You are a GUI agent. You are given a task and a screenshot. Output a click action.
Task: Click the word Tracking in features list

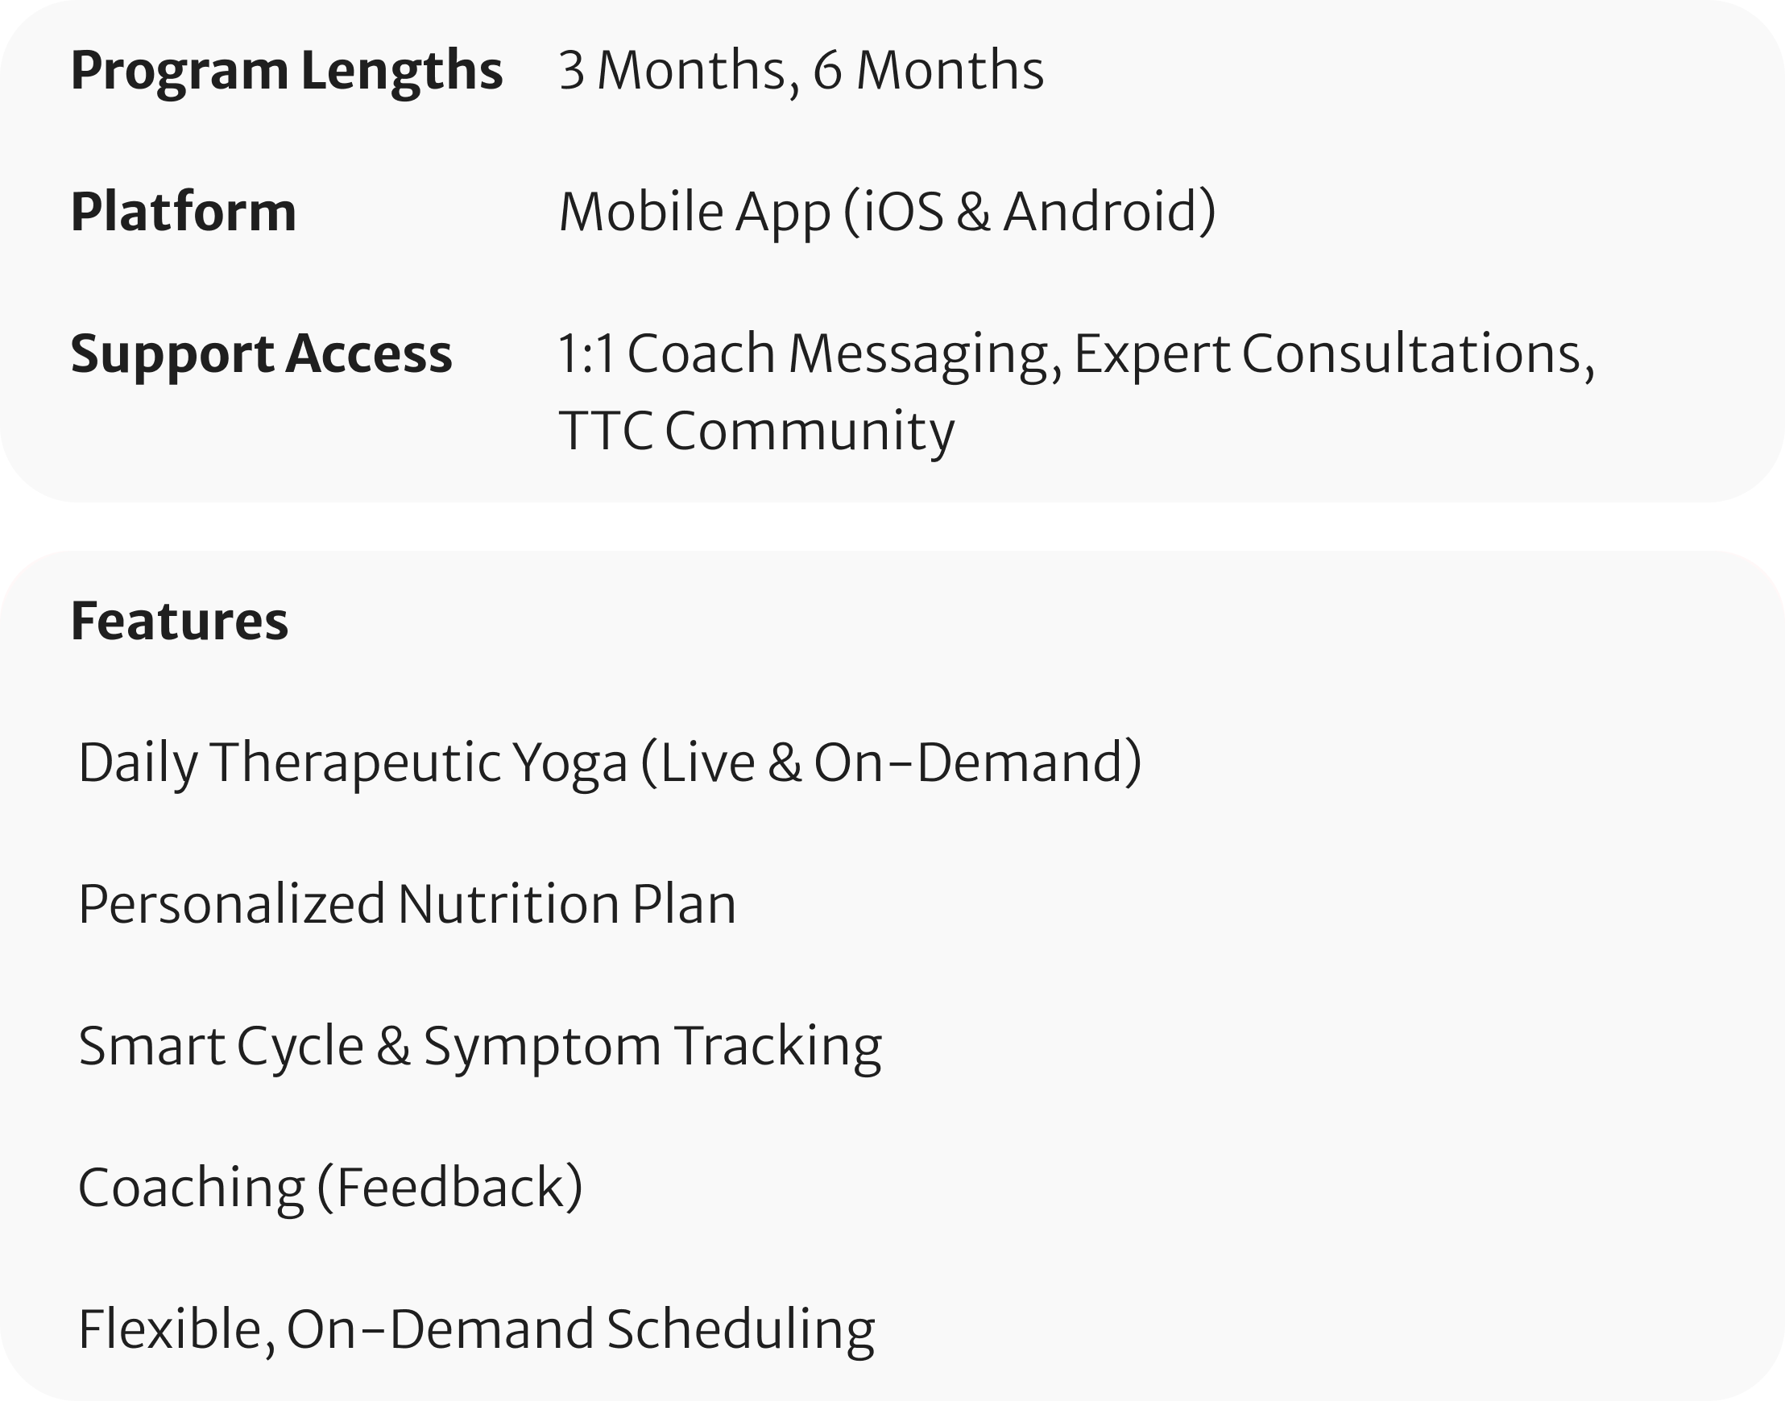779,1048
